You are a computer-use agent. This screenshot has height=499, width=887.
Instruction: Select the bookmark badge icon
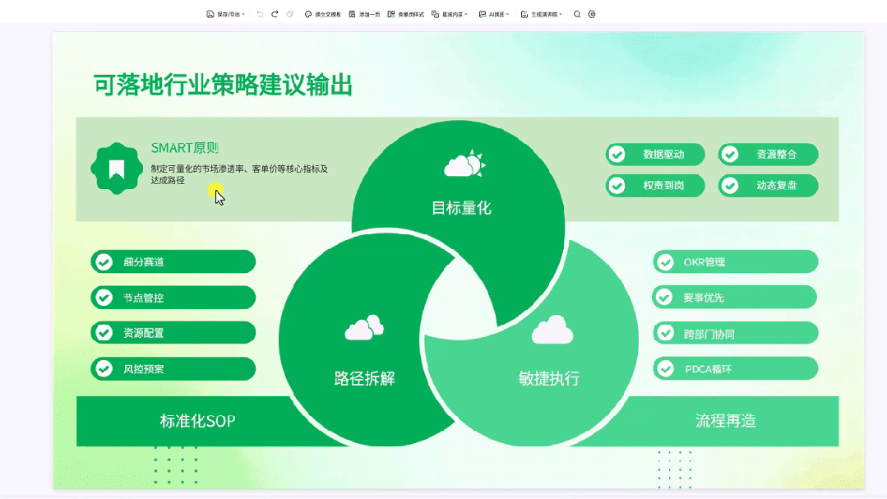[117, 169]
